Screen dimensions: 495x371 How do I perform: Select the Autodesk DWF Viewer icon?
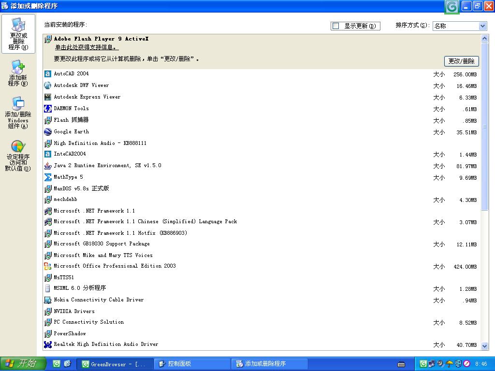point(48,86)
